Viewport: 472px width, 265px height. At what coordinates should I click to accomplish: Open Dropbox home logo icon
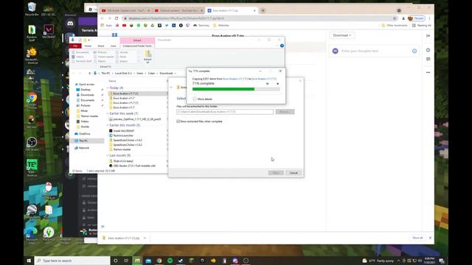tap(115, 35)
